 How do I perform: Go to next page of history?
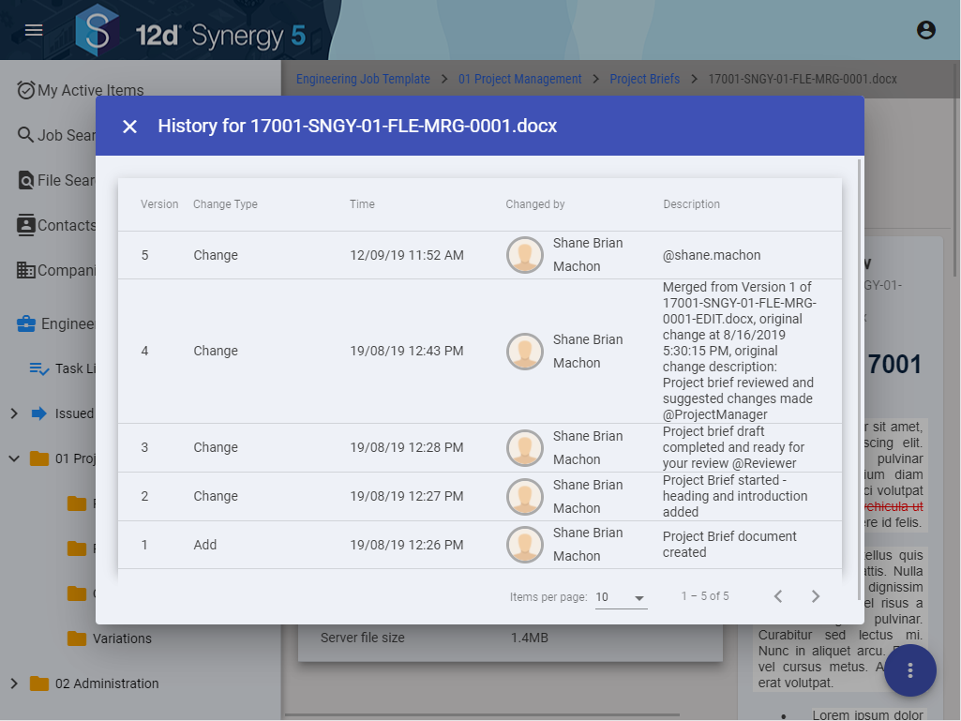click(x=815, y=596)
